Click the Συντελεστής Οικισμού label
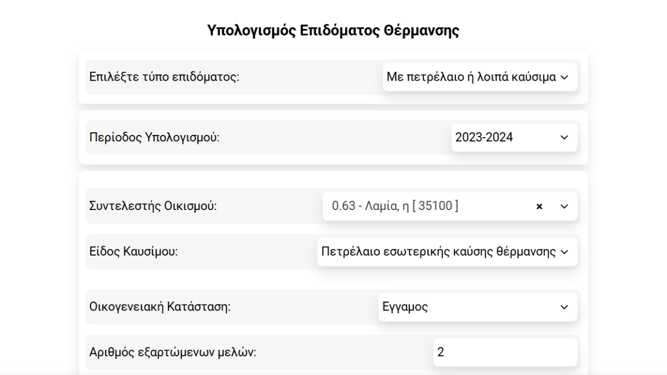 (x=153, y=206)
